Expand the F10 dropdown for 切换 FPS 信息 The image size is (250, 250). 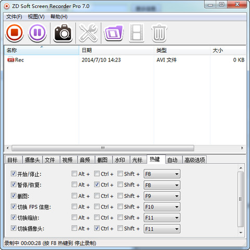click(x=162, y=207)
